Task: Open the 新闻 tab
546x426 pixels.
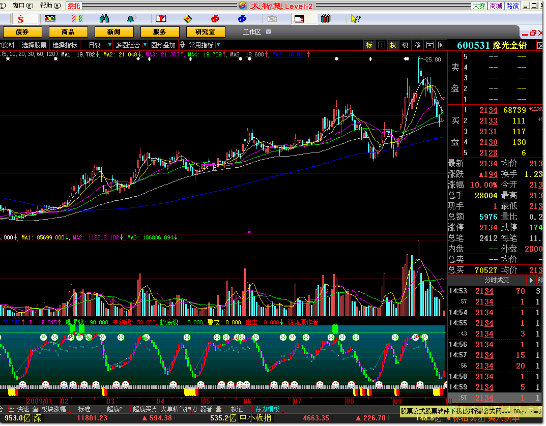Action: click(114, 32)
